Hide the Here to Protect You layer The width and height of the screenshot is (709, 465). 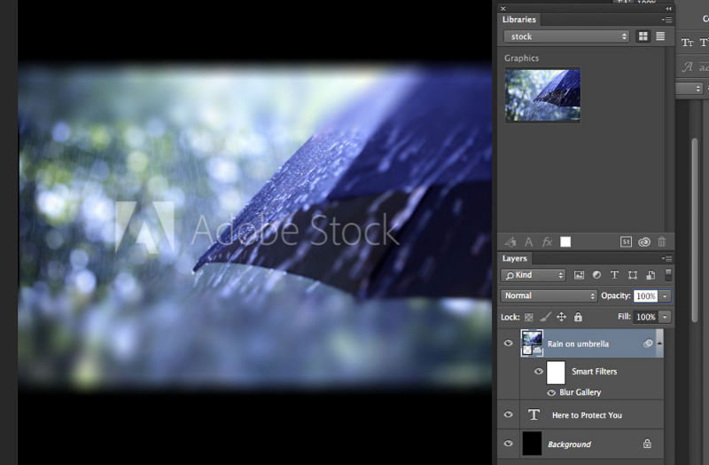click(508, 414)
